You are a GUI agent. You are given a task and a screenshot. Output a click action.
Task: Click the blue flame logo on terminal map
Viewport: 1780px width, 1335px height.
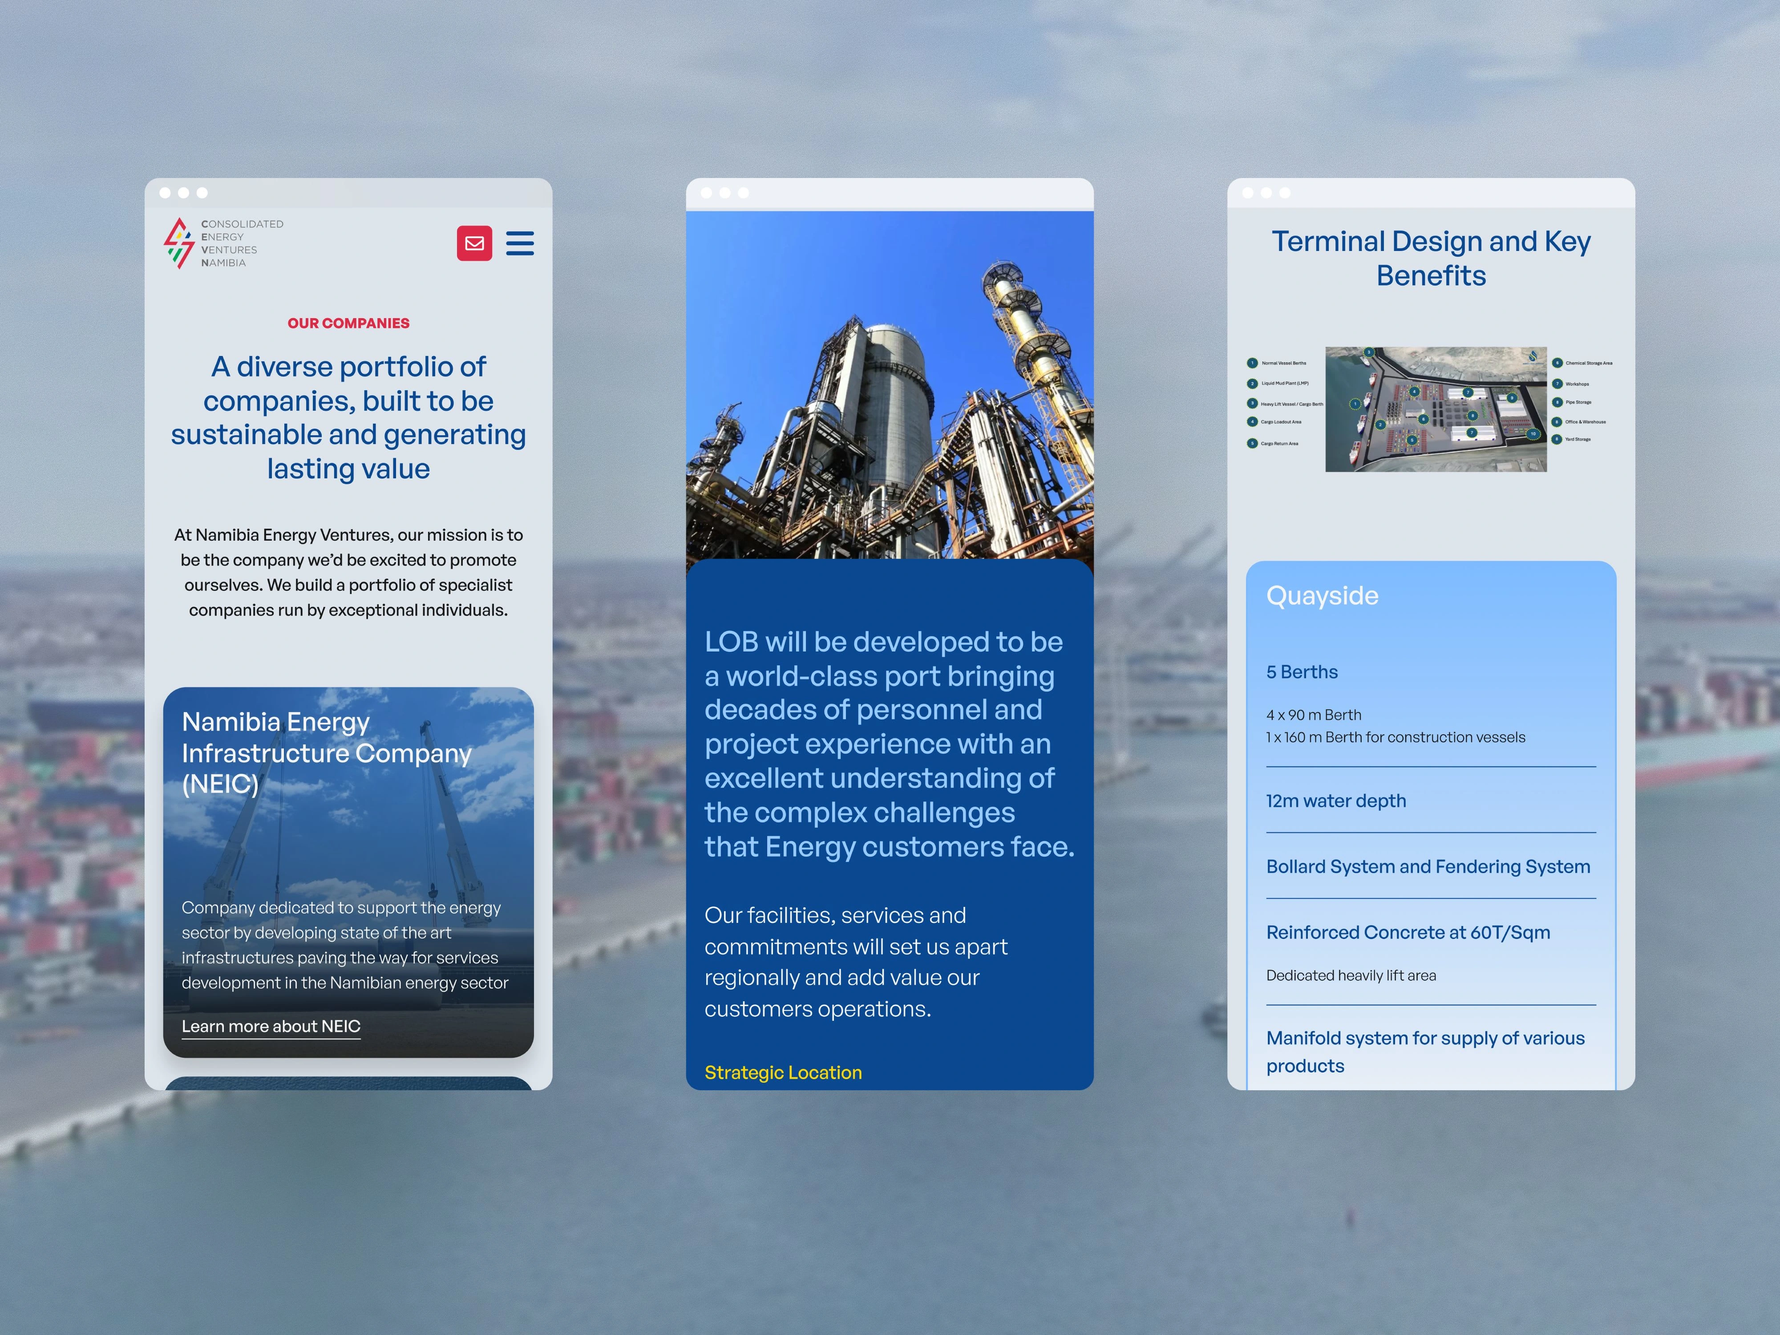pyautogui.click(x=1533, y=356)
